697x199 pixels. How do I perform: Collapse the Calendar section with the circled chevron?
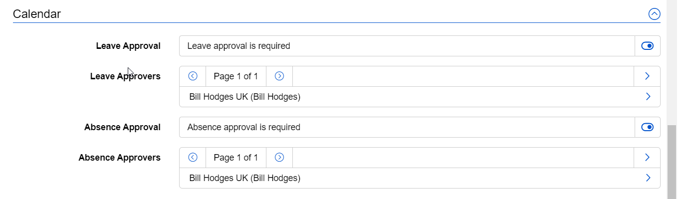tap(654, 14)
